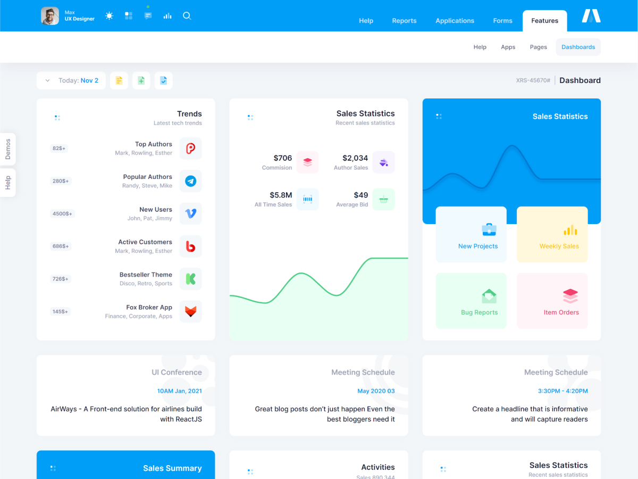The image size is (638, 479).
Task: Expand the Today date dropdown chevron
Action: click(x=47, y=80)
